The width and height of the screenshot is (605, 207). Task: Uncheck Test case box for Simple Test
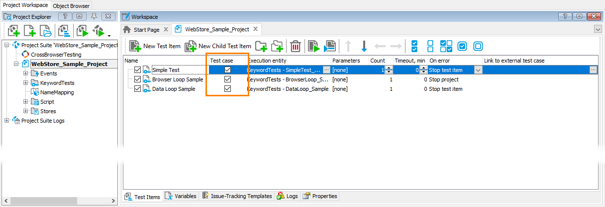pos(227,70)
